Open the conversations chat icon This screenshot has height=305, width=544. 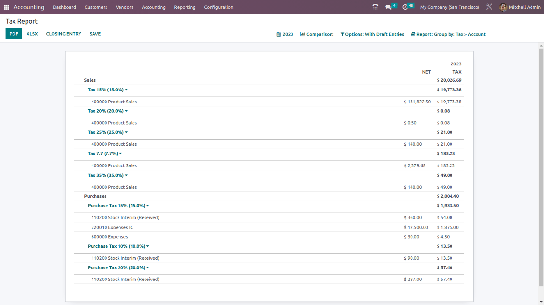coord(388,7)
